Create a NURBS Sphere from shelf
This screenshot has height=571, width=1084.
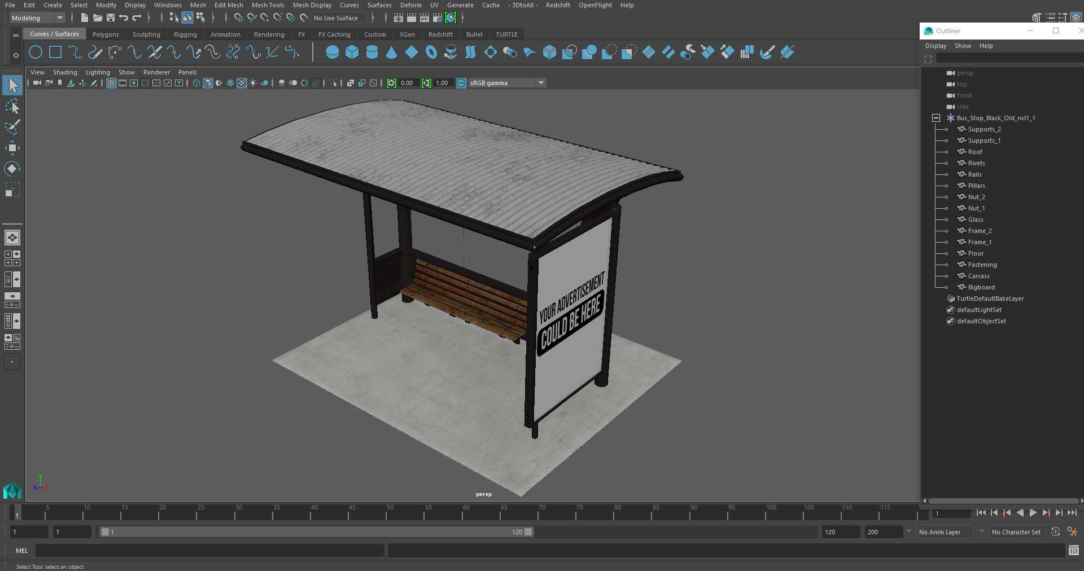(x=333, y=52)
